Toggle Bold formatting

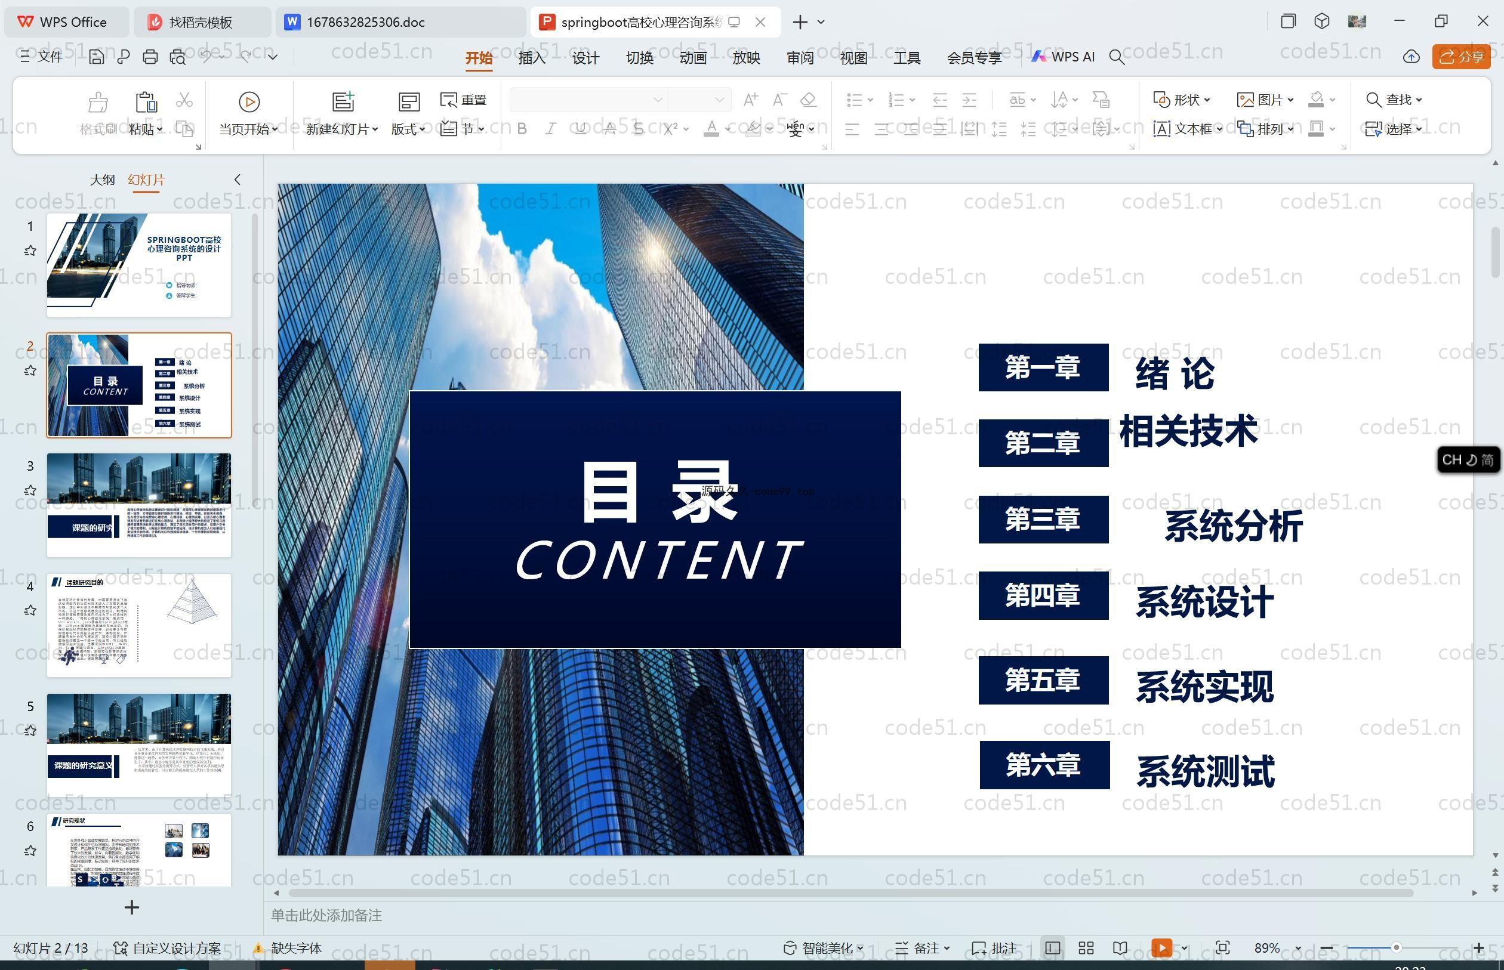522,129
